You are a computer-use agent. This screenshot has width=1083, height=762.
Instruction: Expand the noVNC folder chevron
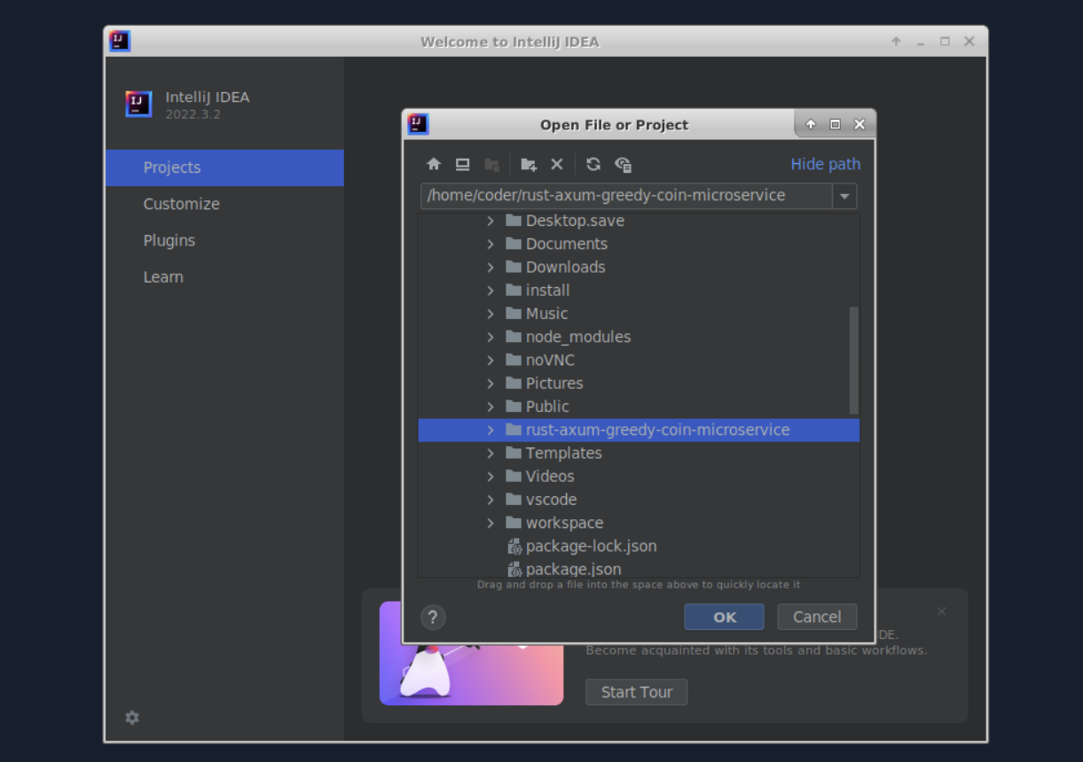click(490, 360)
